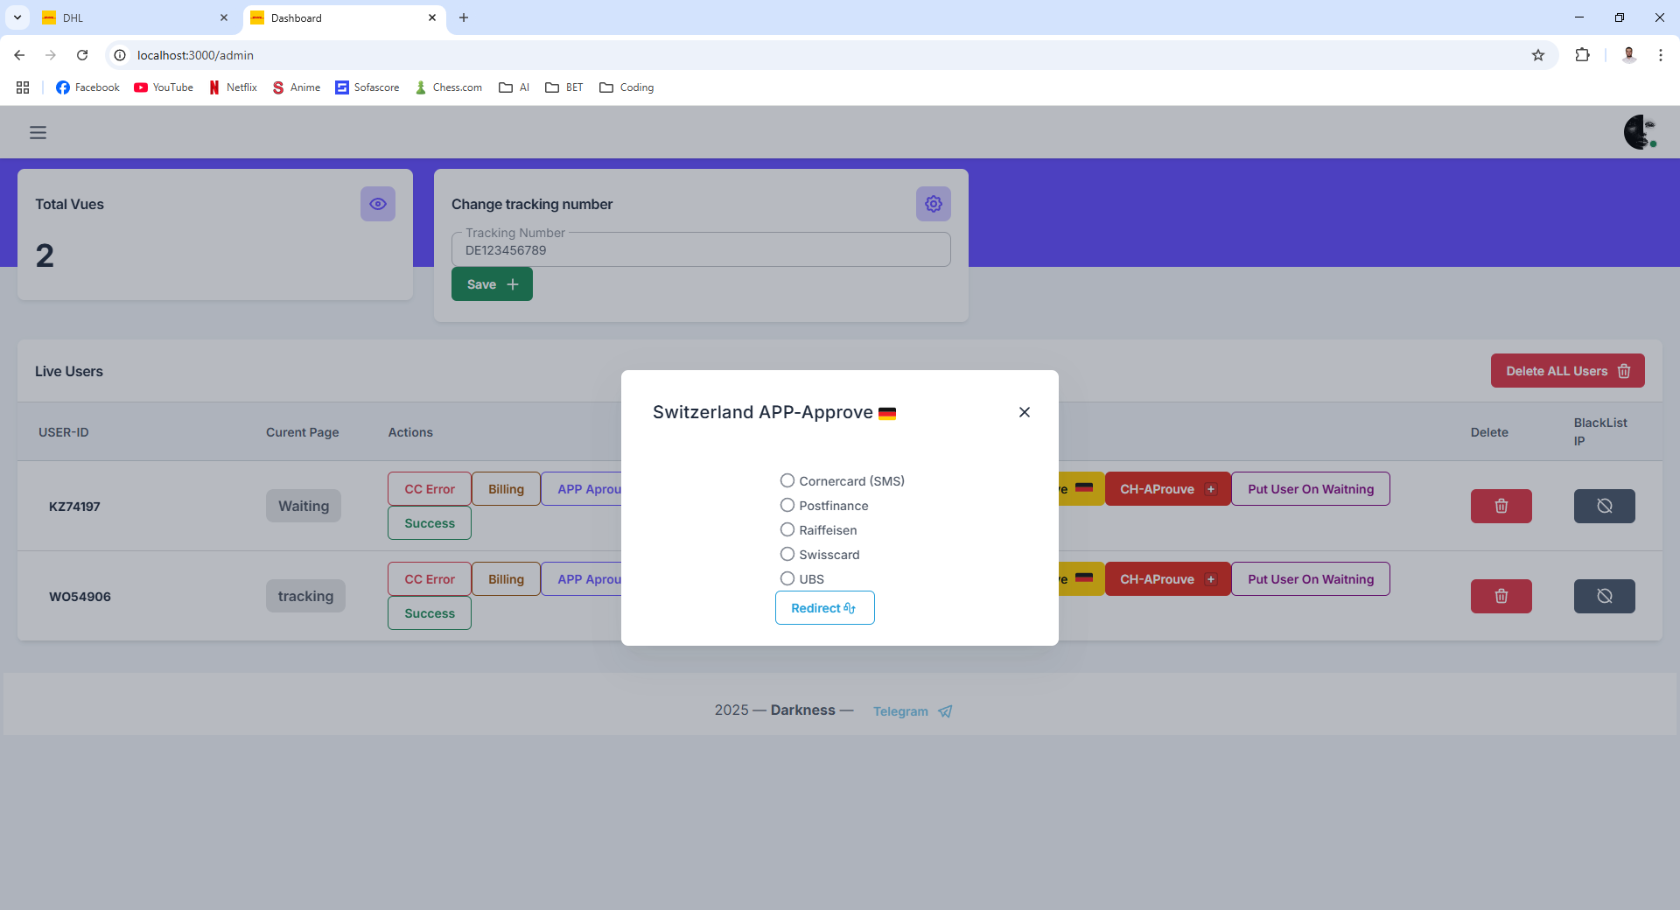Click CC Error for user WO54906
The height and width of the screenshot is (910, 1680).
coord(430,579)
